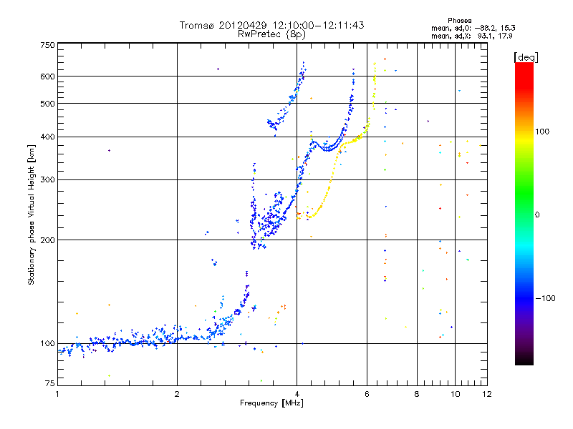
Task: Click the x-axis tick label '1'
Action: (57, 394)
